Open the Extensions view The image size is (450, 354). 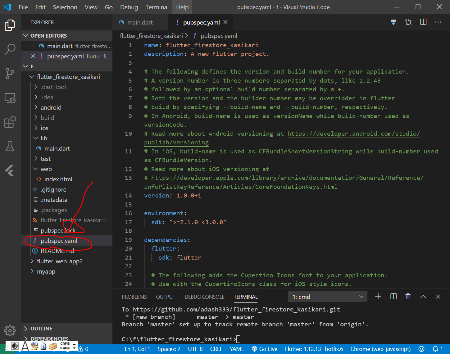click(10, 122)
